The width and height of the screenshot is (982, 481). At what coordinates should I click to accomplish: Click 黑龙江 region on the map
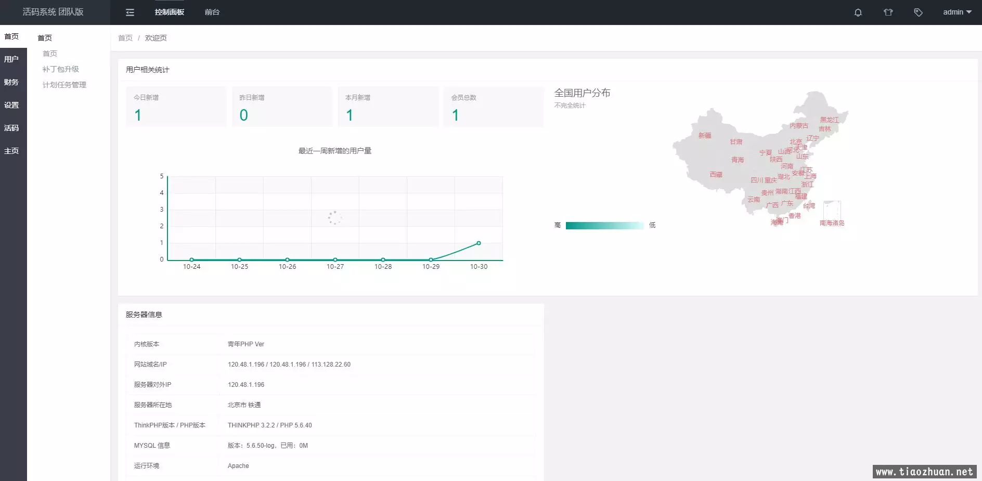click(830, 120)
